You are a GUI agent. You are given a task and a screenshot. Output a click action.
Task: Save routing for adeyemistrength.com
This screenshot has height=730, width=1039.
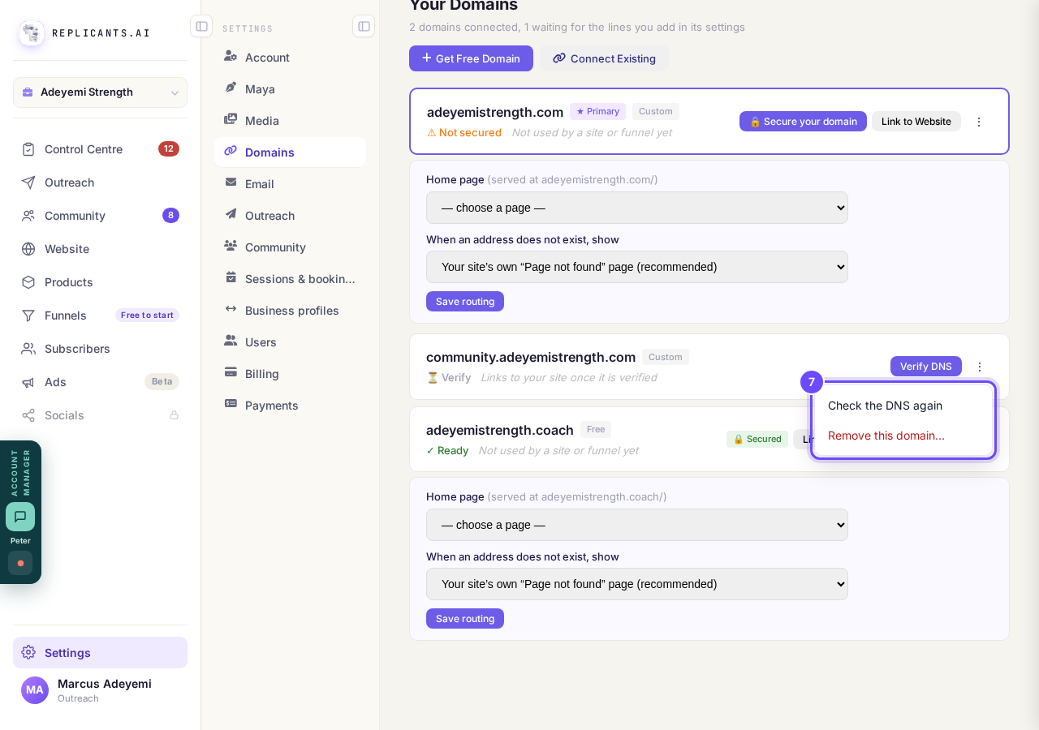point(465,302)
